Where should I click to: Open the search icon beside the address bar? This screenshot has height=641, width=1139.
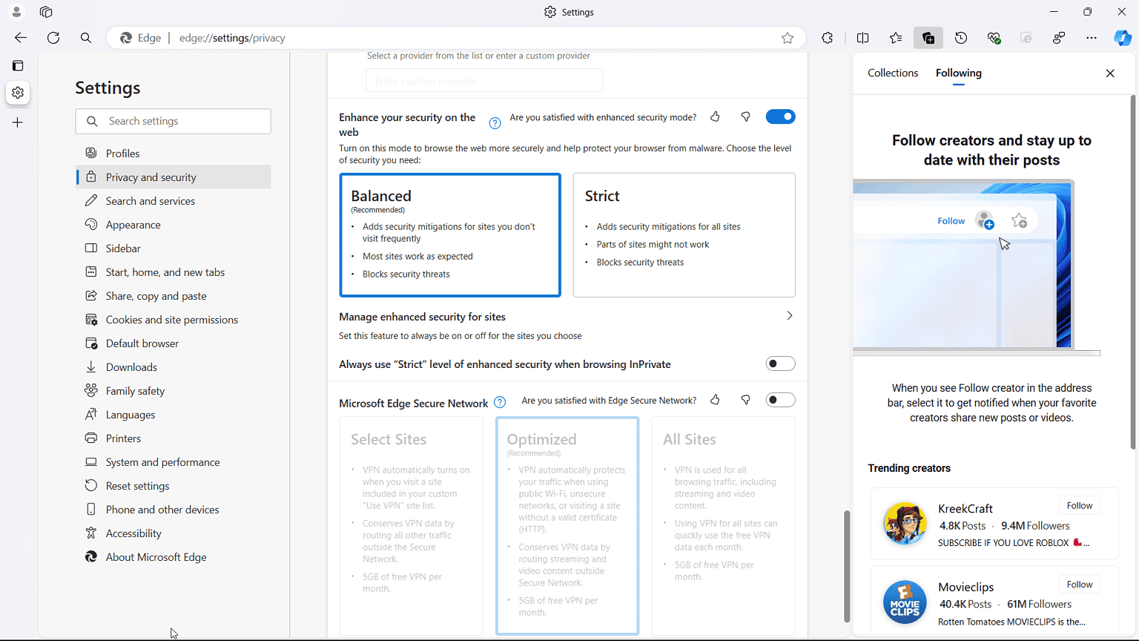(x=86, y=38)
